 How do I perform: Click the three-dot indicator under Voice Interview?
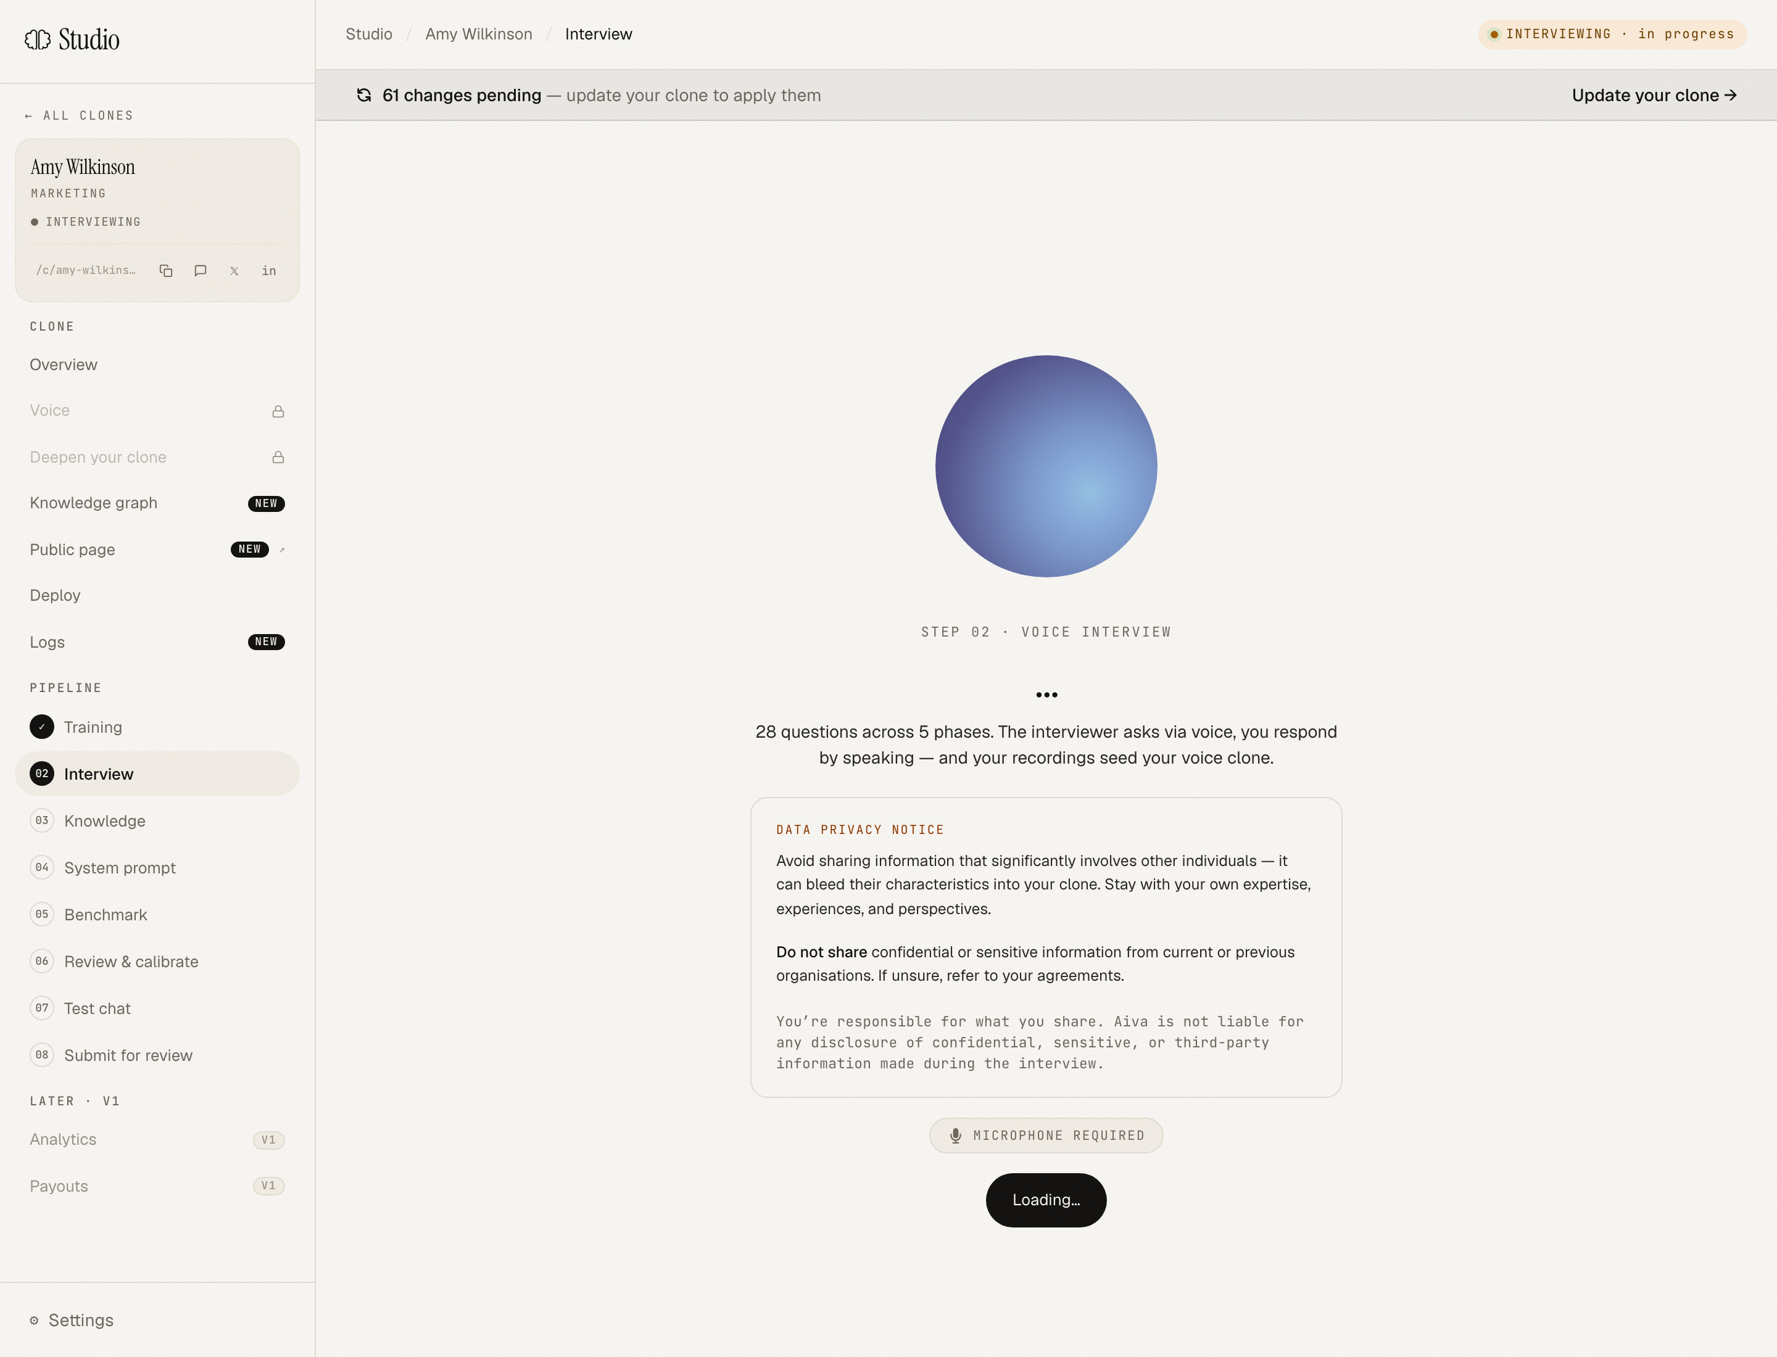click(1046, 695)
